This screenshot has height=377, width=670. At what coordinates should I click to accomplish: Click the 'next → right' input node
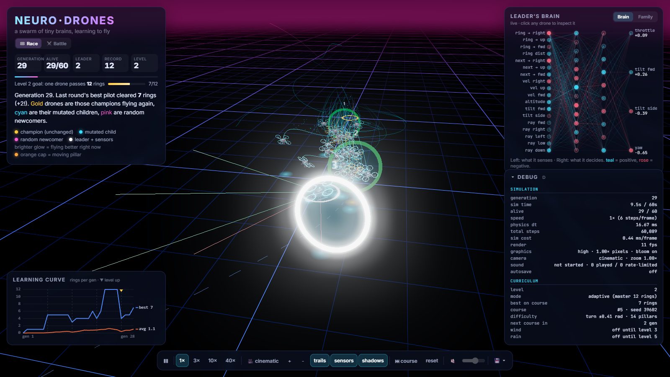point(549,61)
